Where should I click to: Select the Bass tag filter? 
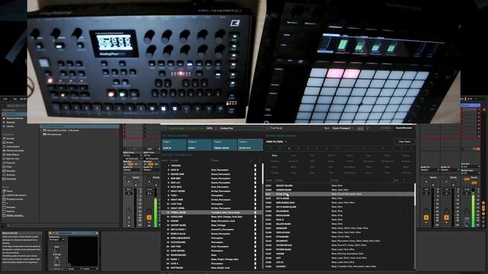(274, 155)
